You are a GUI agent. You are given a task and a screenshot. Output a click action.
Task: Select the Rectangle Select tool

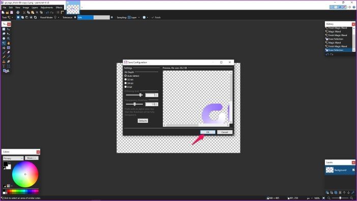coord(4,29)
